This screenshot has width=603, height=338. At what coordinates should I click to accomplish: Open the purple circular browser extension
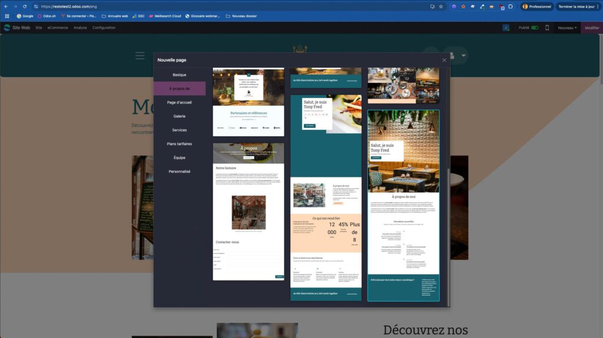[x=454, y=6]
